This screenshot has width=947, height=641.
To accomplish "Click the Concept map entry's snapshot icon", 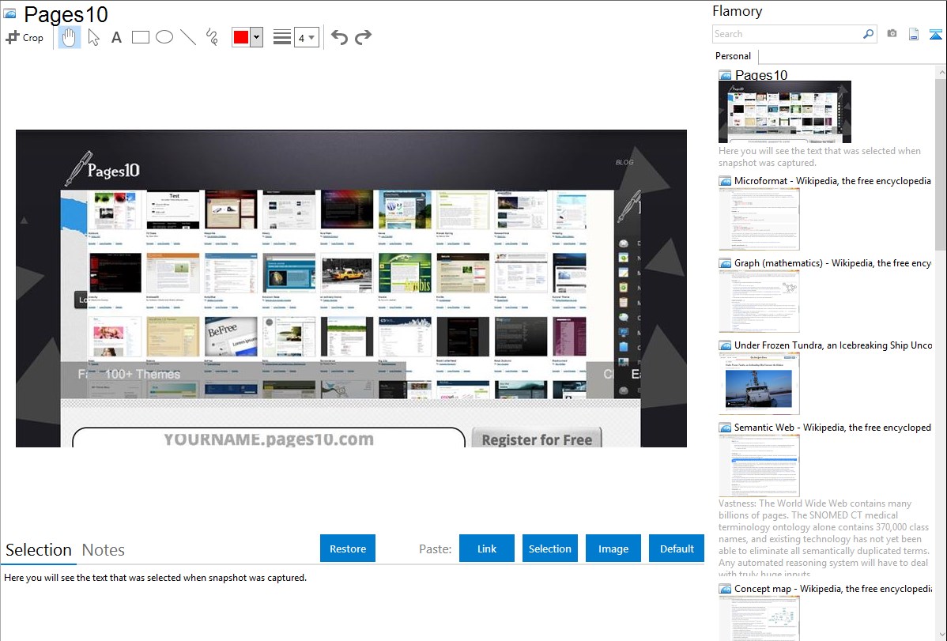I will pos(725,588).
